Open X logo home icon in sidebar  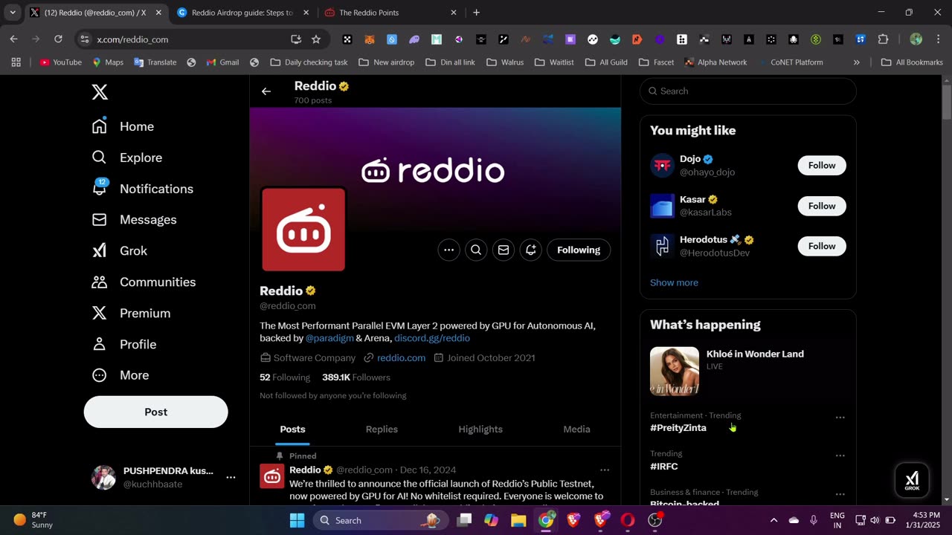pos(100,92)
